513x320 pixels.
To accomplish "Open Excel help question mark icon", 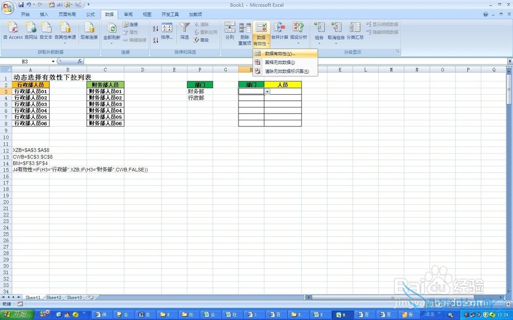I will 485,14.
